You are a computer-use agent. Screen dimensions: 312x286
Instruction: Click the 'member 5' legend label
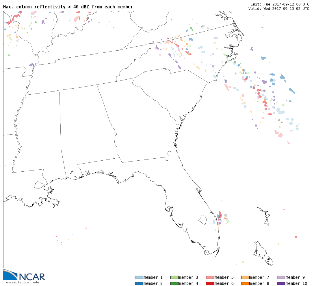coord(224,277)
